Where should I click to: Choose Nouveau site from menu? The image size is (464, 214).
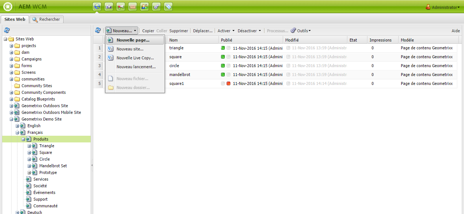135,49
